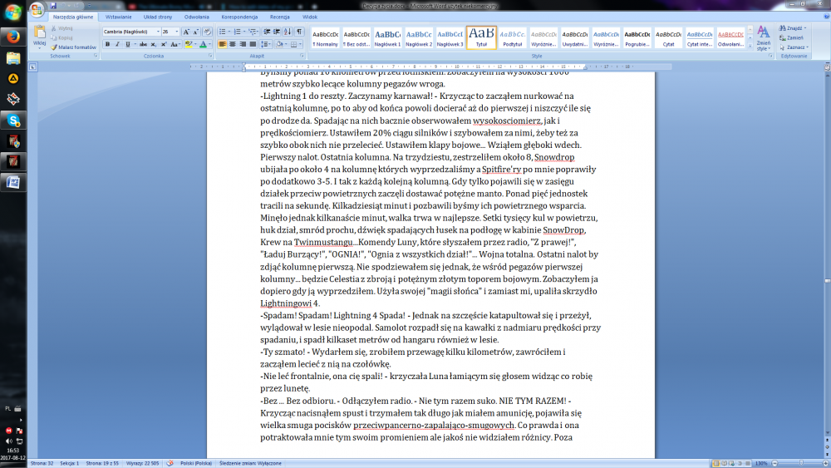Increase font size with grow font icon
The image size is (831, 468).
coord(187,32)
